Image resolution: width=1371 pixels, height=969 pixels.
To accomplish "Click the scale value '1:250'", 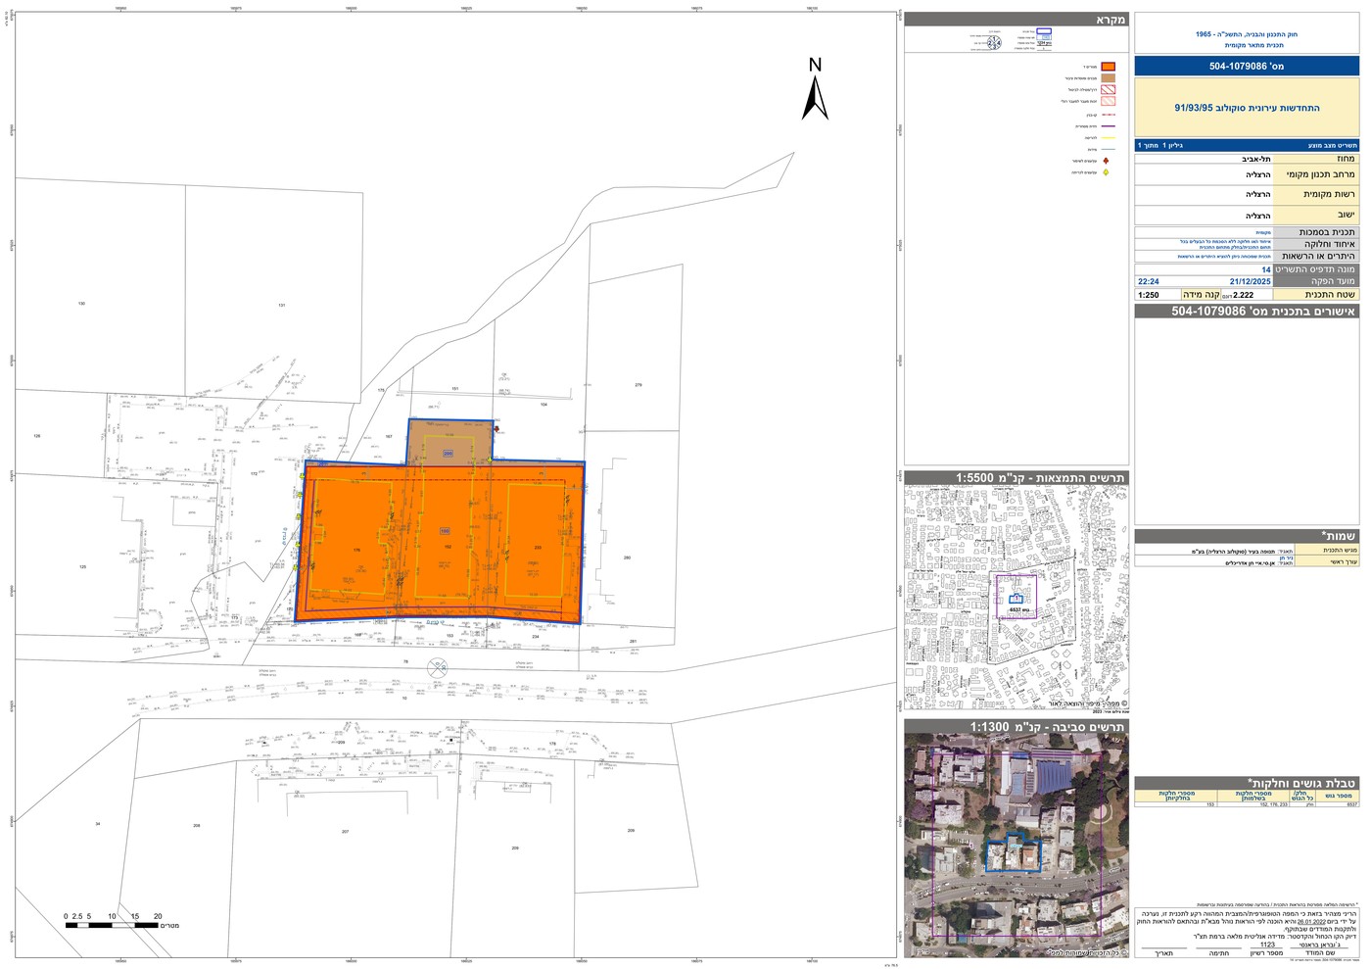I will click(1149, 295).
